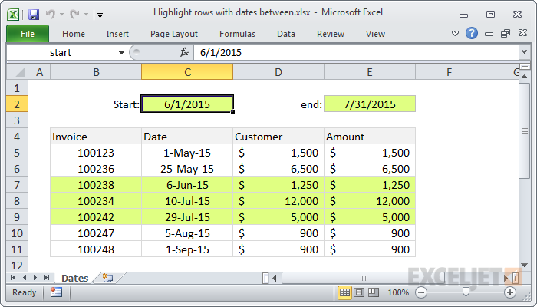
Task: Select the start date cell 6/1/2015
Action: pos(187,104)
